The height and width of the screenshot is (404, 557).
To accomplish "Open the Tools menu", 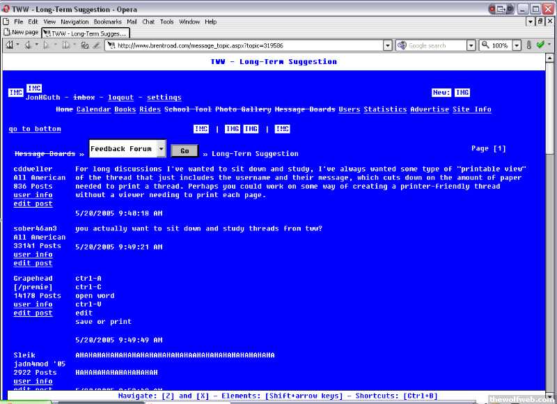I will 167,22.
